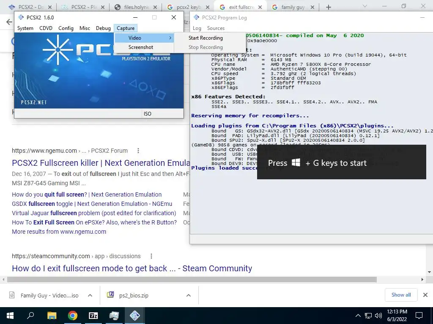The width and height of the screenshot is (433, 324).
Task: Open Google Chrome from the taskbar
Action: (73, 316)
